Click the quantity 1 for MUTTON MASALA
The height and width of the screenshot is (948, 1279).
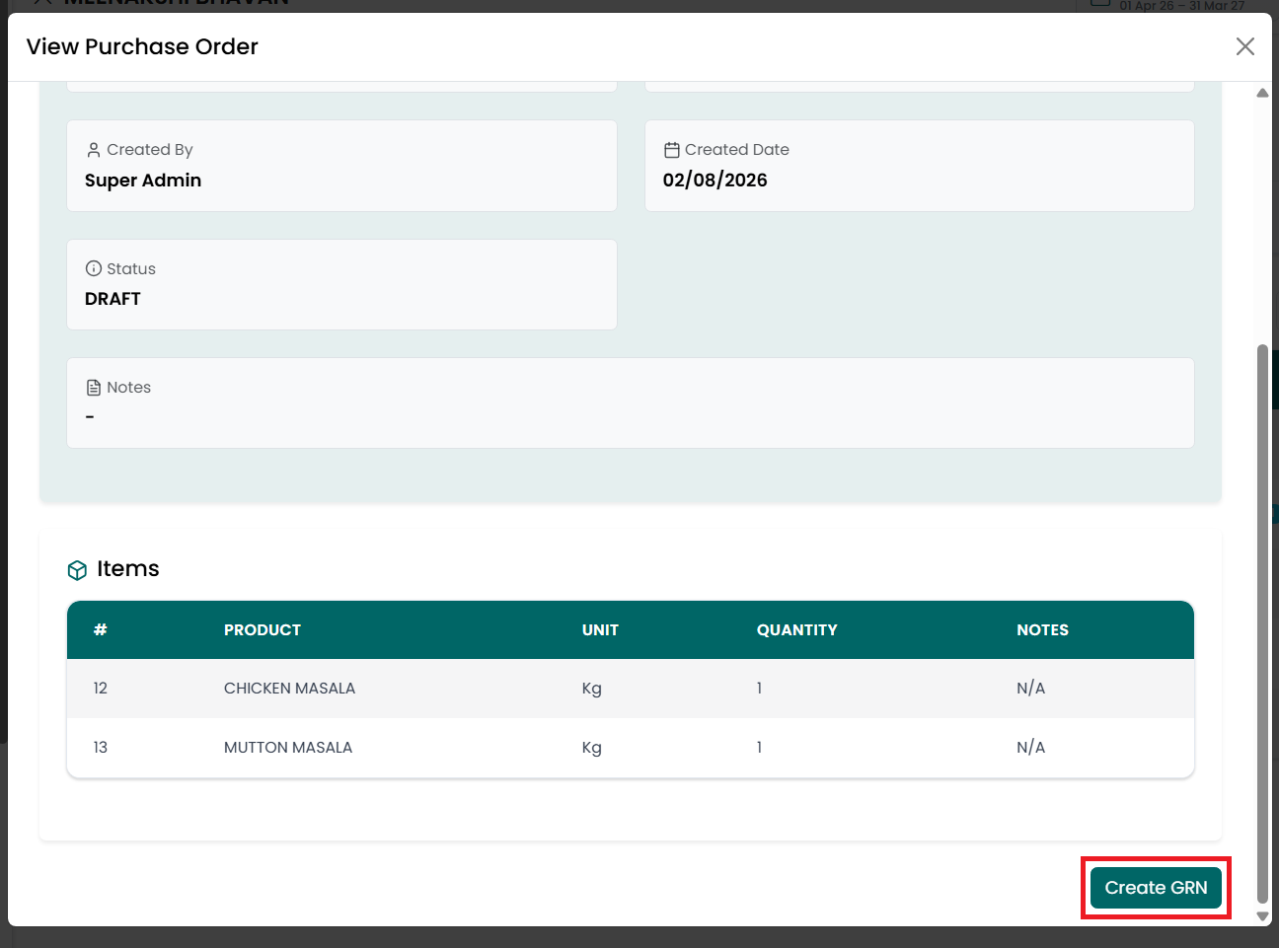759,748
